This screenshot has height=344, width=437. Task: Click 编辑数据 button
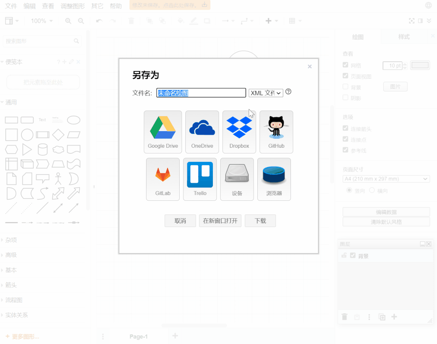coord(386,212)
